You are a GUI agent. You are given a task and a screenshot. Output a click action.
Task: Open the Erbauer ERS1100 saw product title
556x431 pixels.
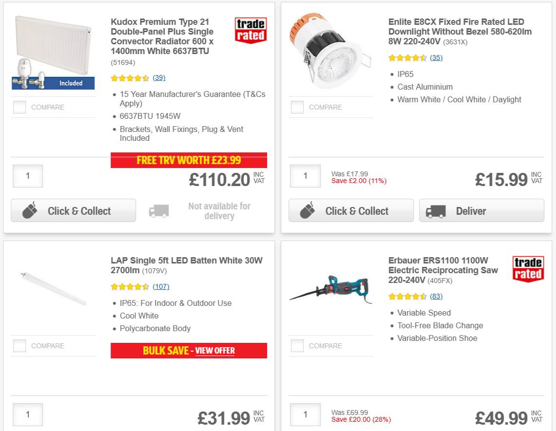[x=443, y=270]
